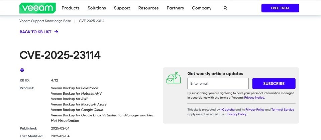The width and height of the screenshot is (321, 140).
Task: Follow the Back to KB List link
Action: (x=35, y=32)
